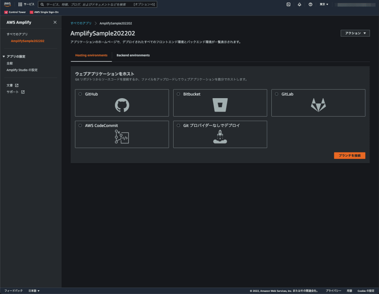379x294 pixels.
Task: Click the external link icon beside 文書
Action: [x=17, y=85]
